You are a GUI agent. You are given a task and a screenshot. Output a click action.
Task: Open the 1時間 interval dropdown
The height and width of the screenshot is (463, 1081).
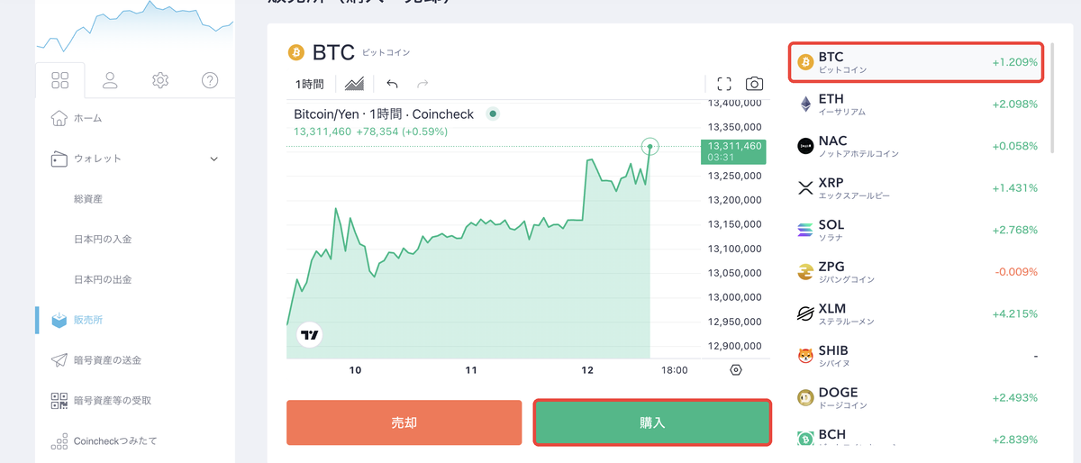pos(310,84)
